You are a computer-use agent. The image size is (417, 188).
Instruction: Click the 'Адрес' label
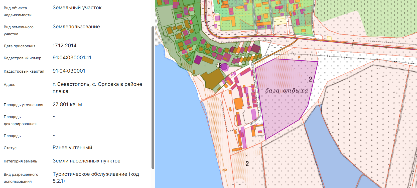pyautogui.click(x=10, y=85)
